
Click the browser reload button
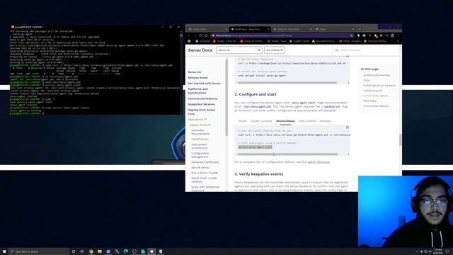(200, 35)
